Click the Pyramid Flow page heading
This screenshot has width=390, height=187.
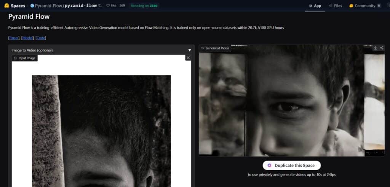29,17
